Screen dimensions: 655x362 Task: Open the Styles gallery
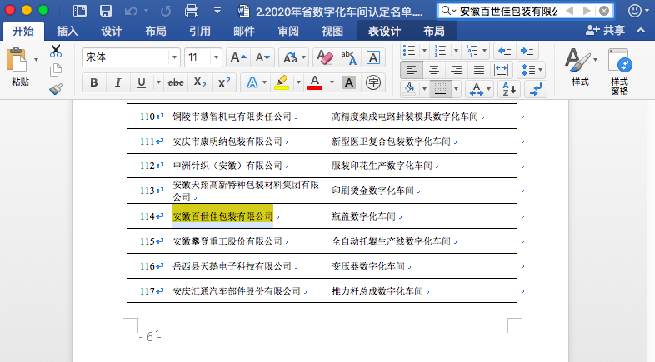[580, 67]
